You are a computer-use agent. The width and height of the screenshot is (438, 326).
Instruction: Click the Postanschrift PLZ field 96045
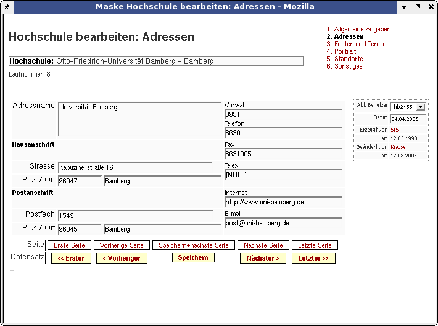80,229
